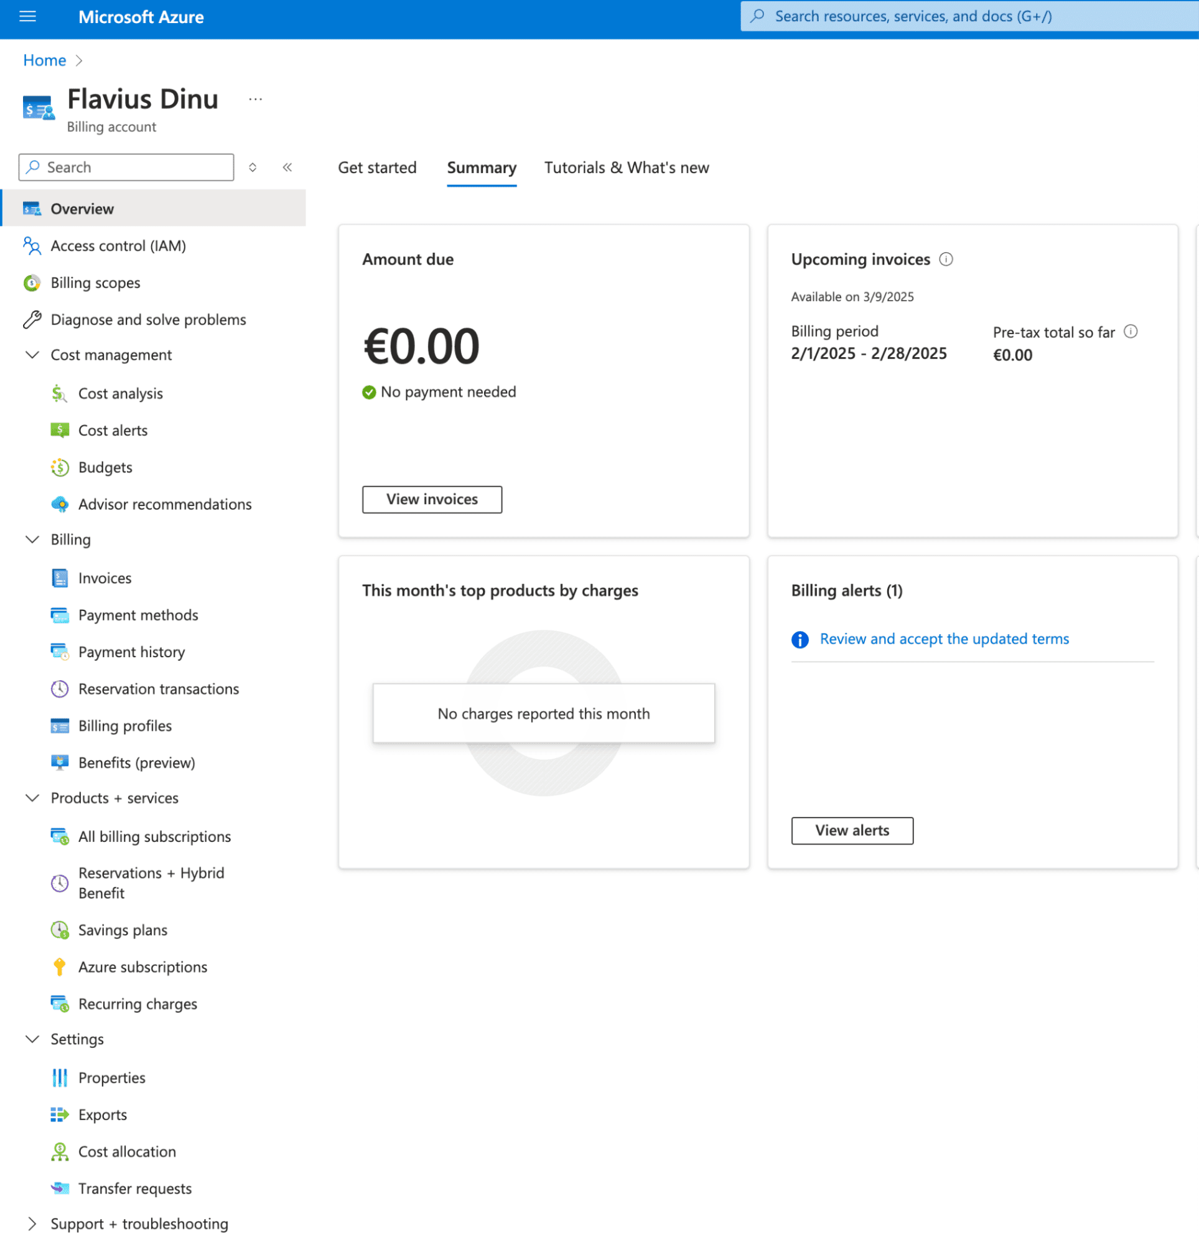Click the Properties bars icon

click(x=60, y=1078)
